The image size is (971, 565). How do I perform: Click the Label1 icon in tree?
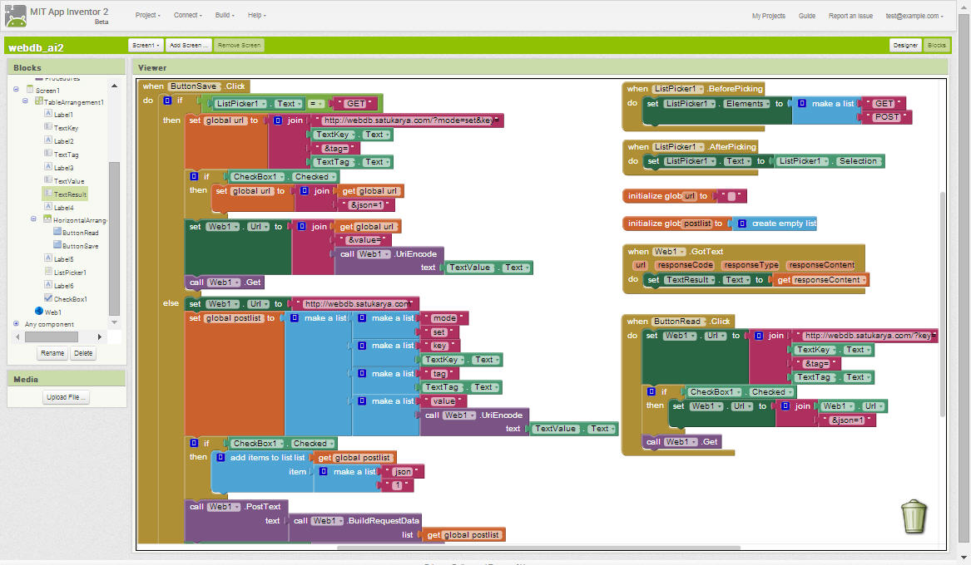(48, 114)
